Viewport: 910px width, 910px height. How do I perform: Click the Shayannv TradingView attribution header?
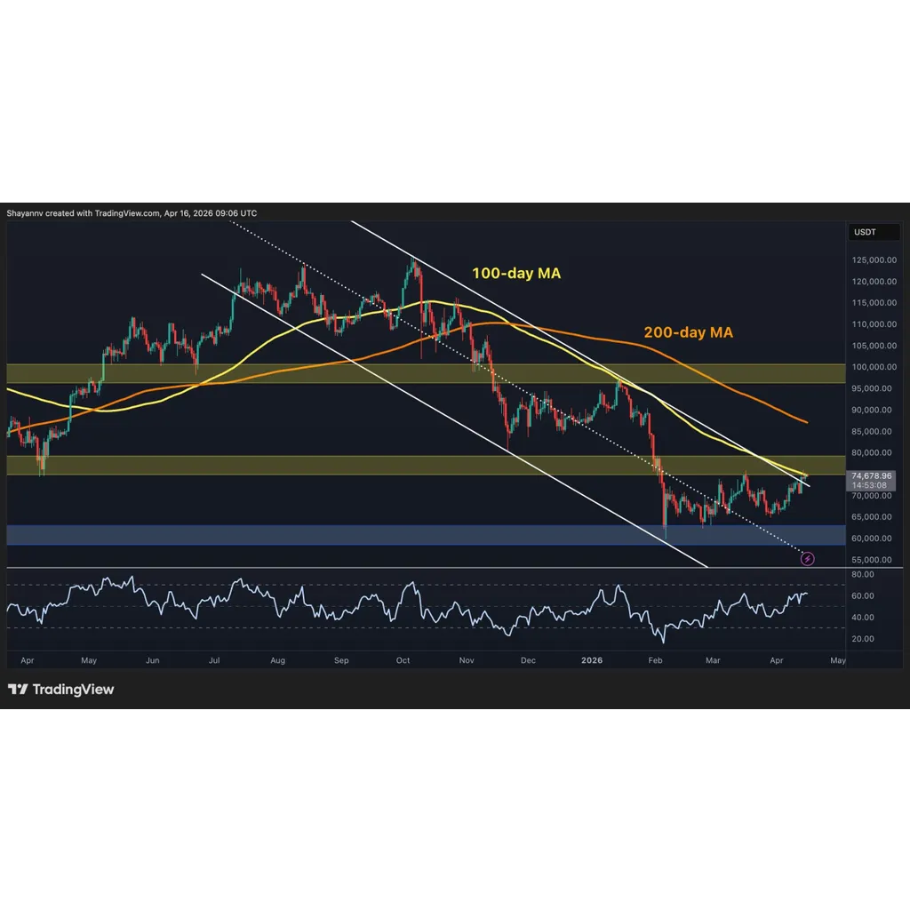click(132, 213)
